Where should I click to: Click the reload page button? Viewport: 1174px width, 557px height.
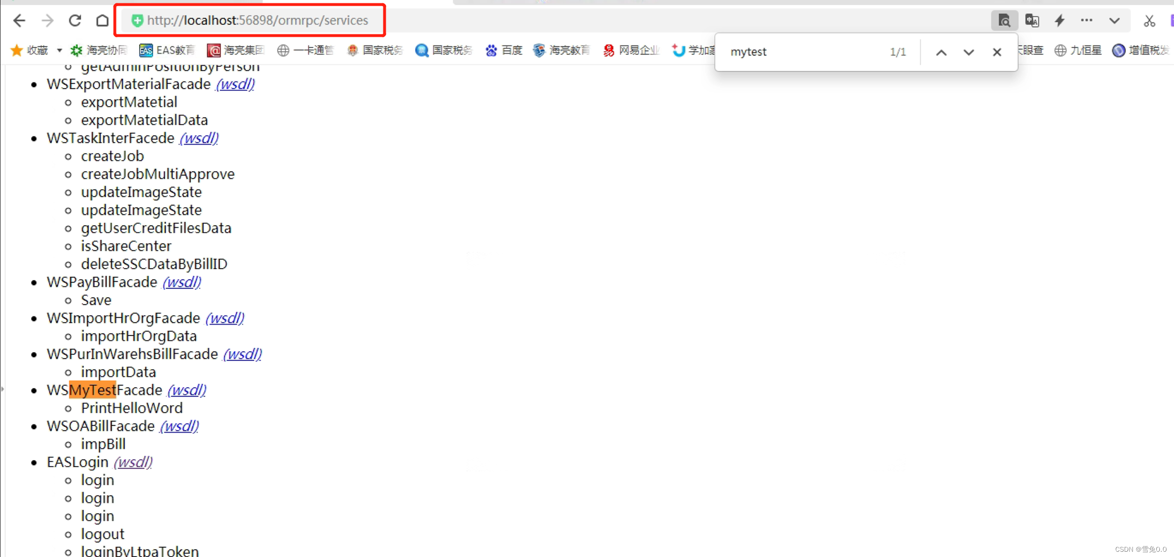click(75, 21)
